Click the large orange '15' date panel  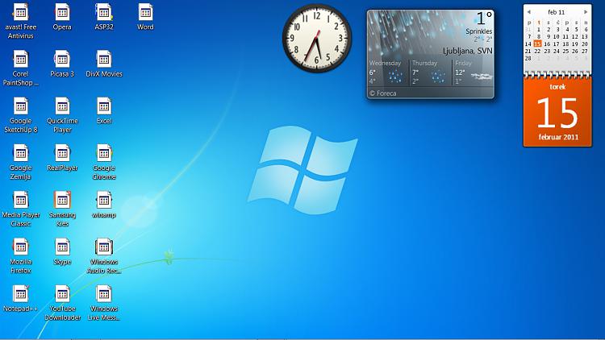tap(557, 113)
